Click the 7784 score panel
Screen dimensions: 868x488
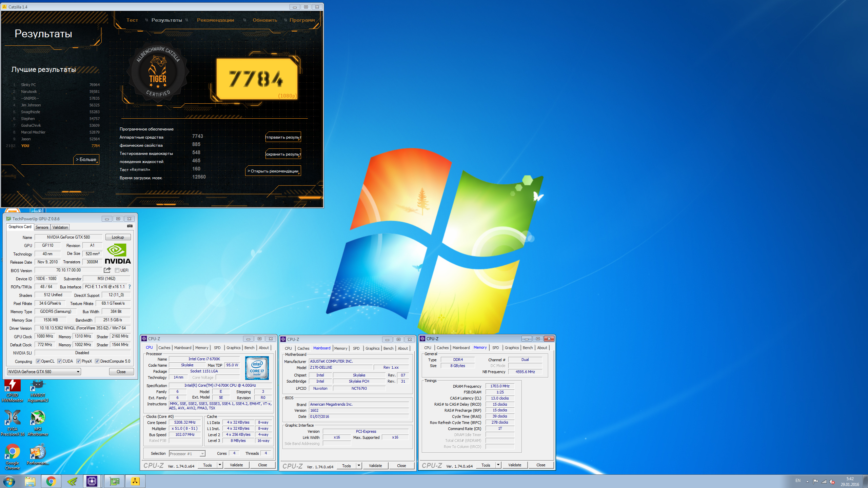tap(257, 79)
